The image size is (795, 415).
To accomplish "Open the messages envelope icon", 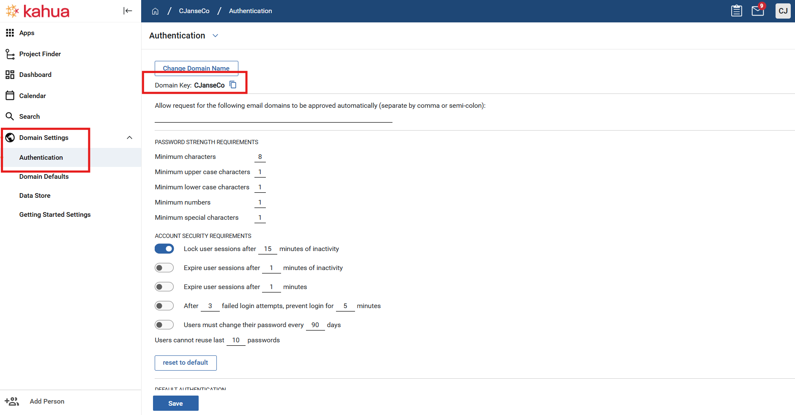I will (x=758, y=11).
